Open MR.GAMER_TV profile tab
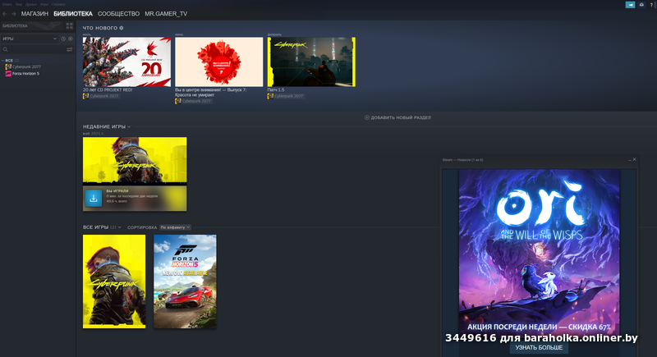Viewport: 657px width, 357px height. click(166, 14)
